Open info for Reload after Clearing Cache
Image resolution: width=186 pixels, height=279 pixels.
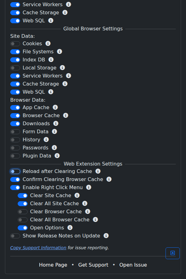(98, 171)
